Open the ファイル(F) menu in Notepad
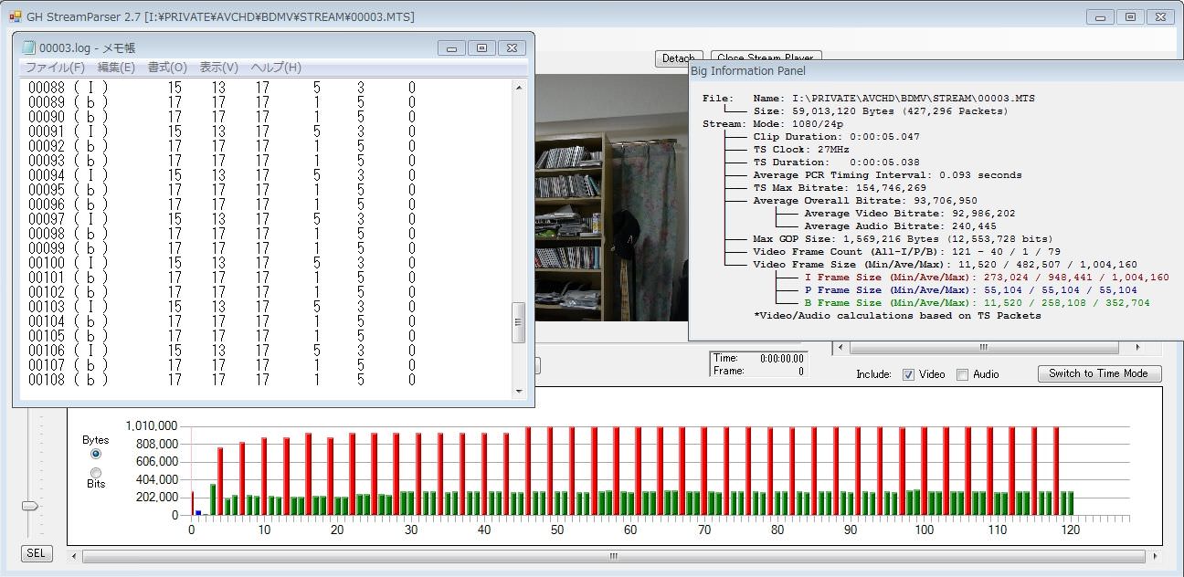Screen dimensions: 1184x577 54,68
